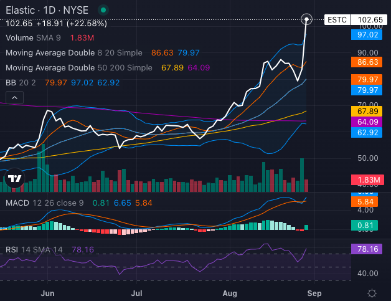Click the TradingView logo icon

coord(15,178)
